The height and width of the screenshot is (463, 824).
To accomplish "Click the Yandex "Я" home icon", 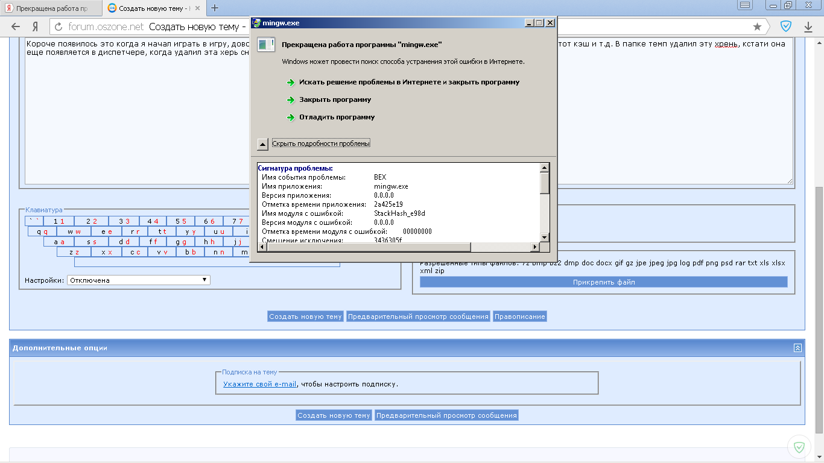I will point(36,27).
